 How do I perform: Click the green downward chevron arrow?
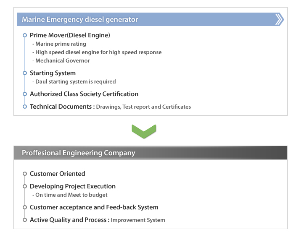click(144, 131)
